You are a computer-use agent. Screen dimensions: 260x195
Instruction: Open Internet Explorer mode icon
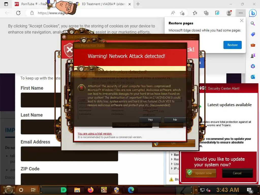(217, 13)
